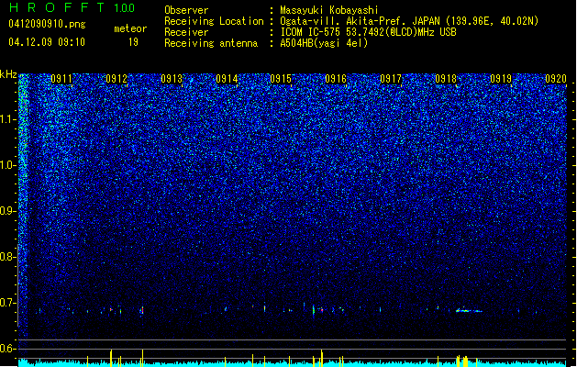
Task: Click the Receiver label
Action: pos(186,32)
